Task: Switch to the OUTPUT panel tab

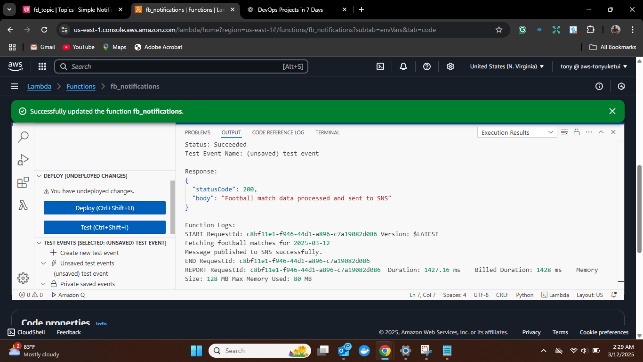Action: tap(231, 132)
